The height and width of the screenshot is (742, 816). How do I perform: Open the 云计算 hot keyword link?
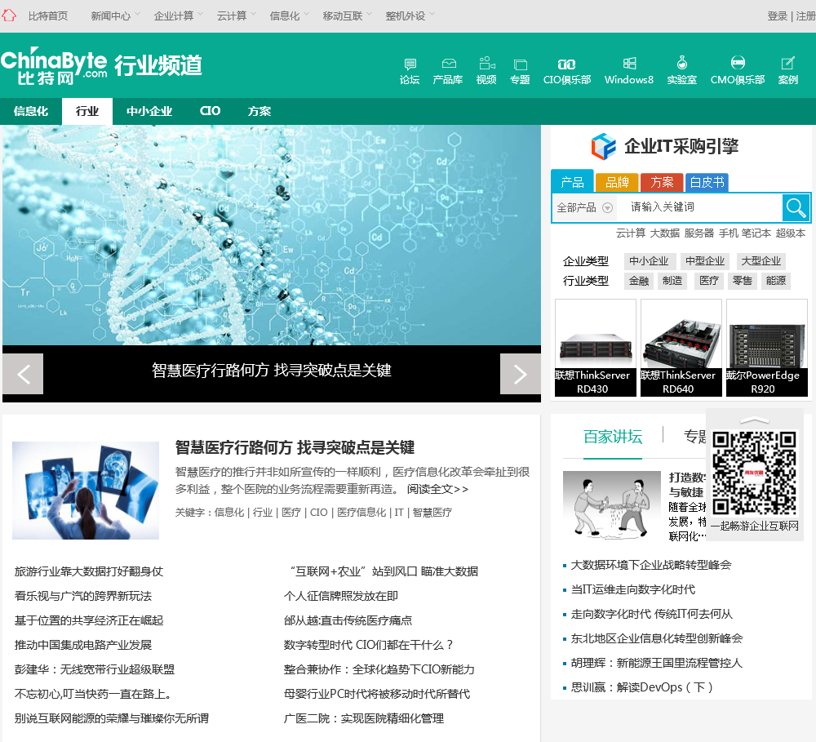point(631,233)
